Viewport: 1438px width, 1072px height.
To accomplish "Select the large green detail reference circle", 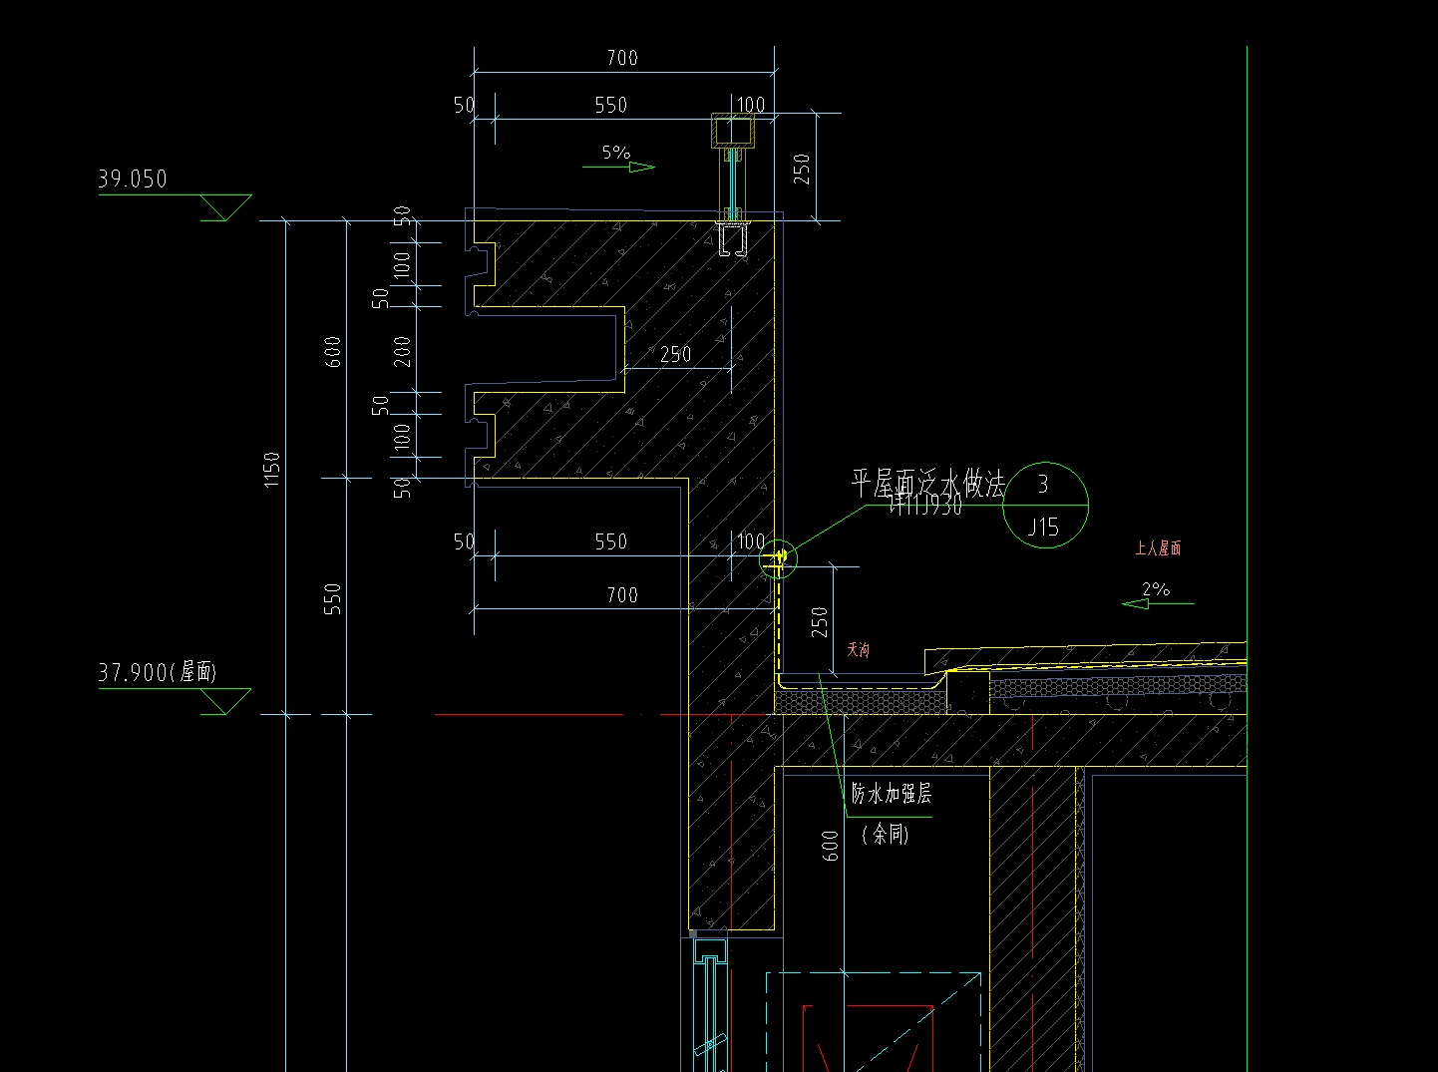I will (x=1044, y=506).
